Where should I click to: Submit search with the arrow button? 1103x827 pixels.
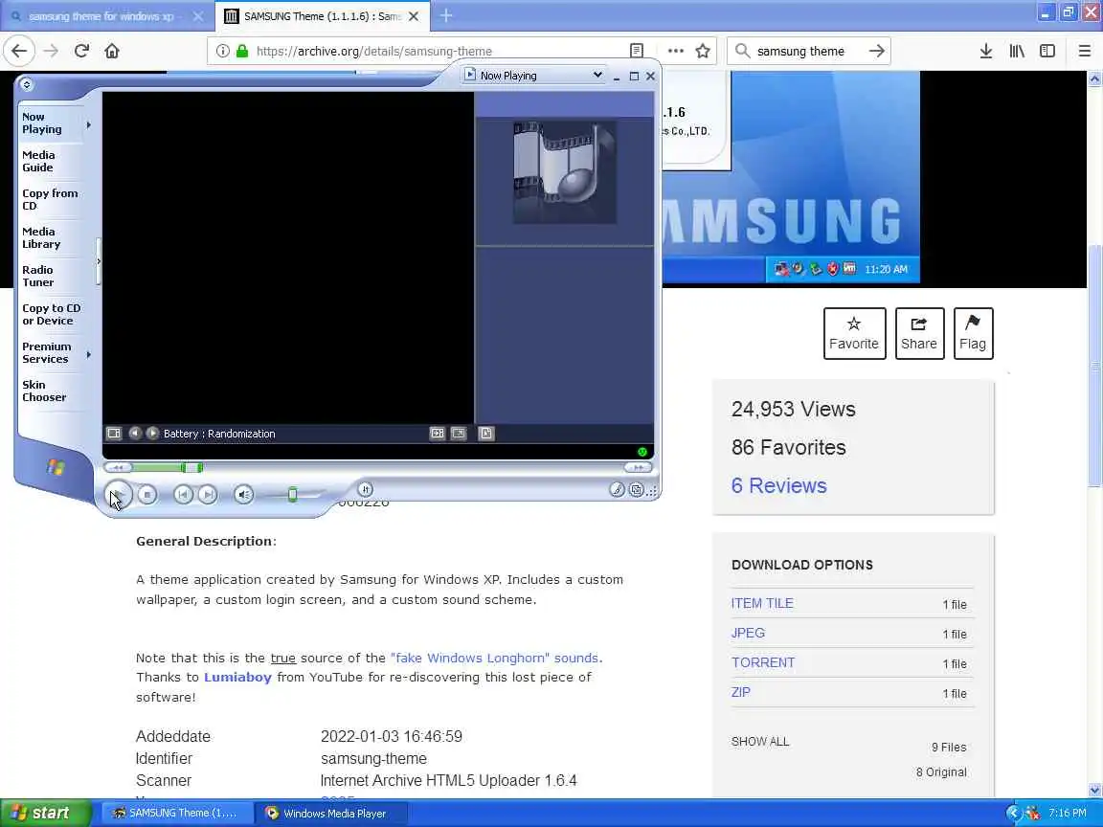876,51
